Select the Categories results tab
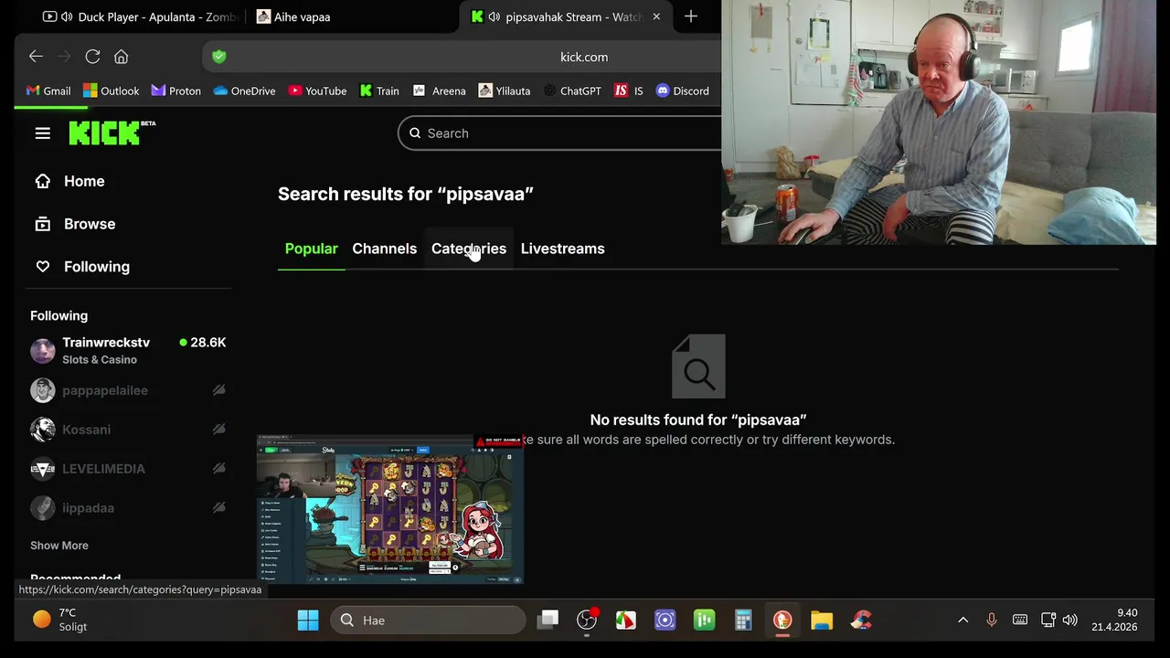Screen dimensions: 1170x658 pyautogui.click(x=468, y=249)
